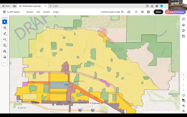
Task: Click the S Highway 89 map label
Action: click(x=96, y=103)
